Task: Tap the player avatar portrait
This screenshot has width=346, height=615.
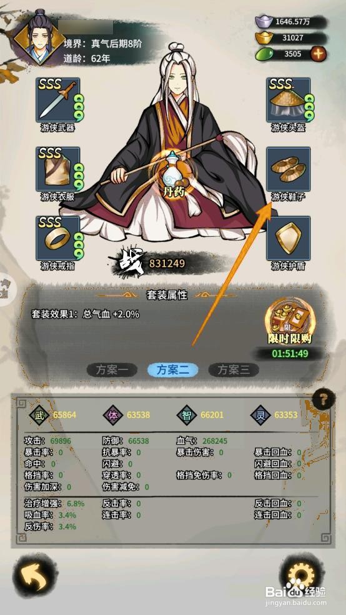Action: coord(39,37)
